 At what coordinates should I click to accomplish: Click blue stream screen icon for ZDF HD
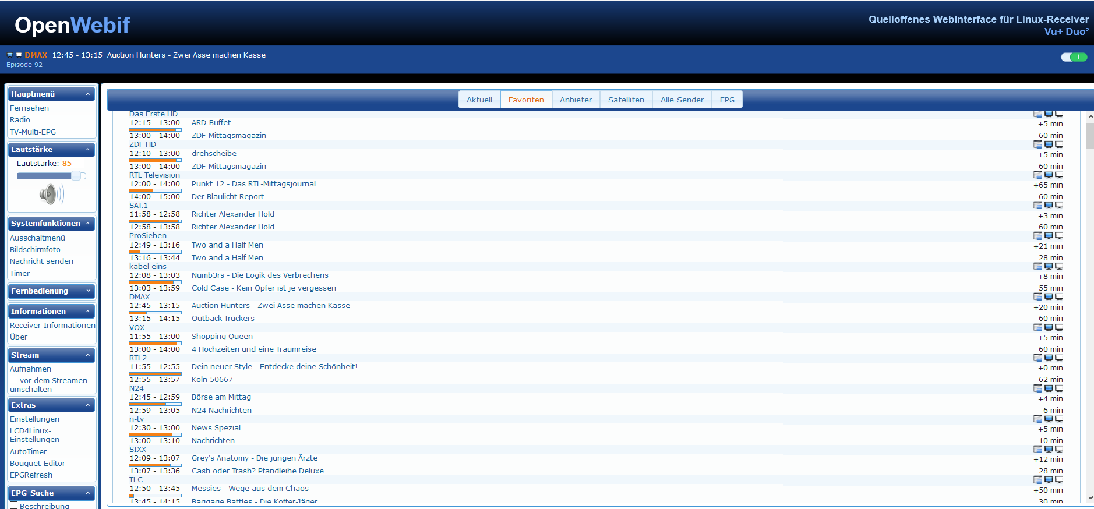1049,144
